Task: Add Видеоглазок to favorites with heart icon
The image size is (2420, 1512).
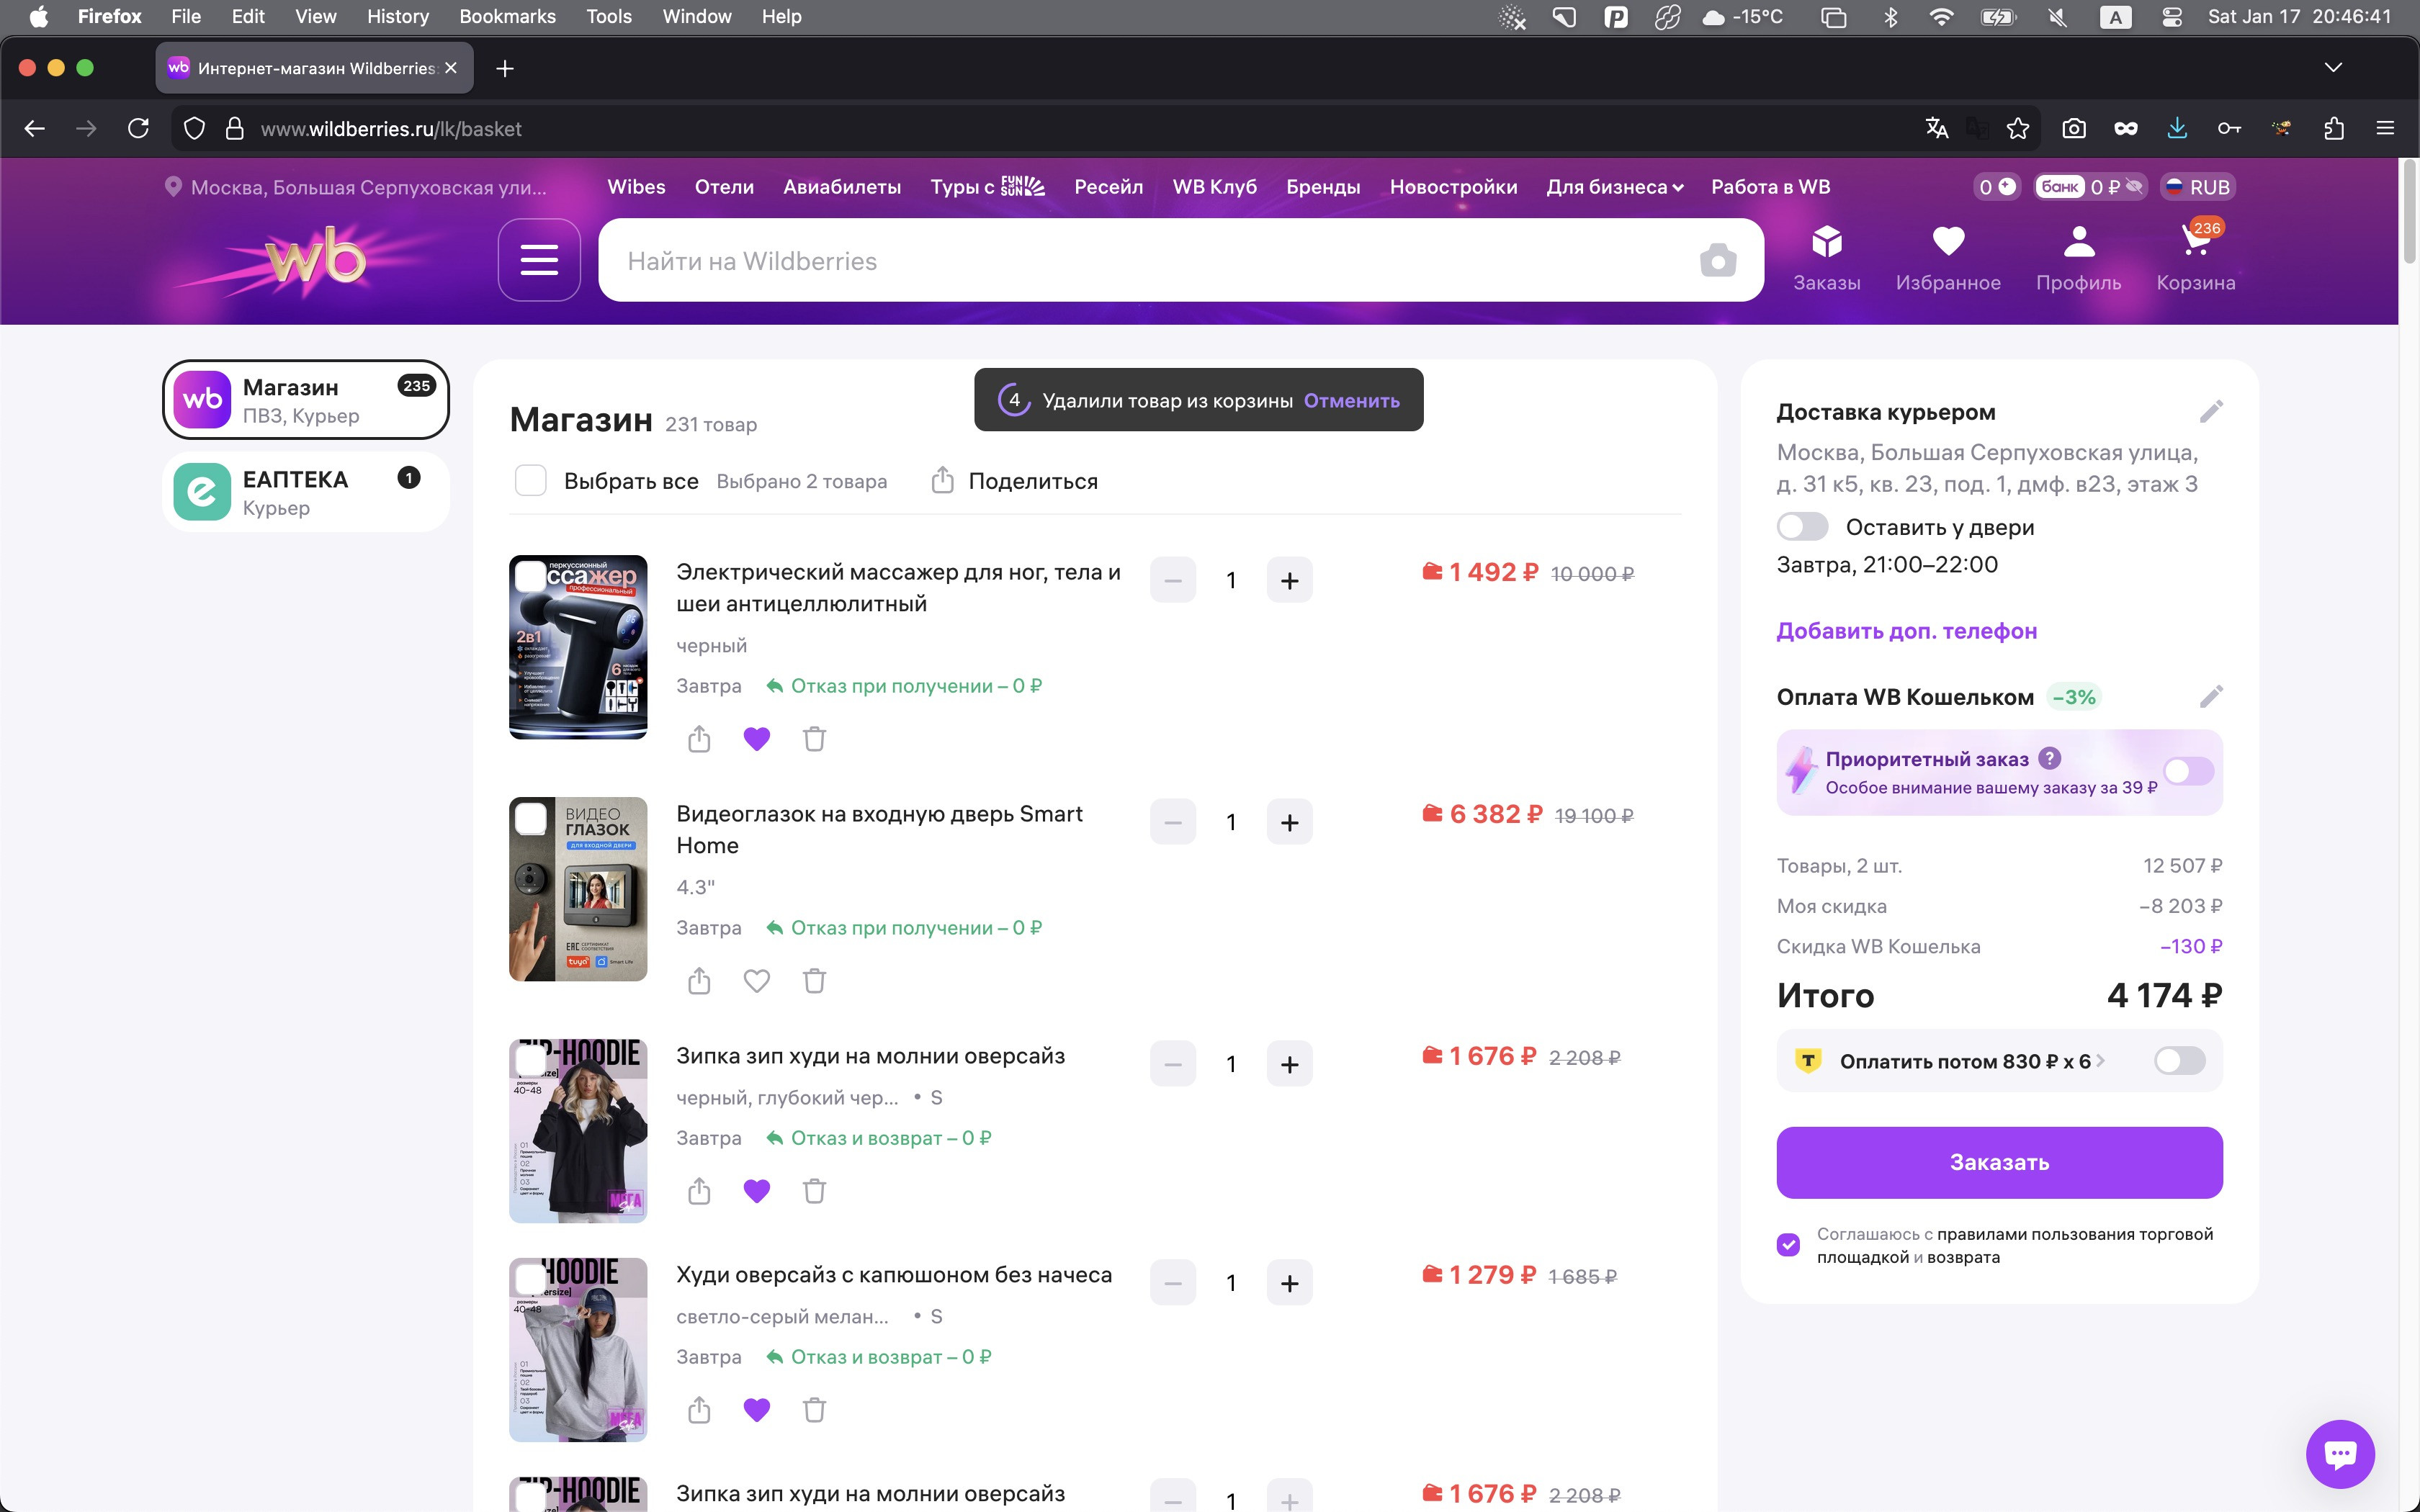Action: [x=756, y=981]
